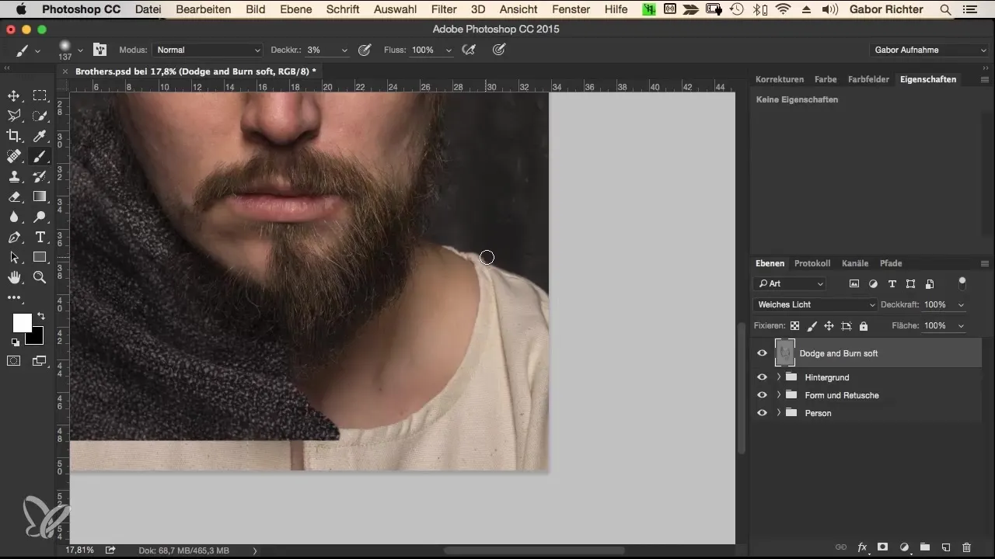Expand the Person group
Viewport: 995px width, 559px height.
(779, 413)
